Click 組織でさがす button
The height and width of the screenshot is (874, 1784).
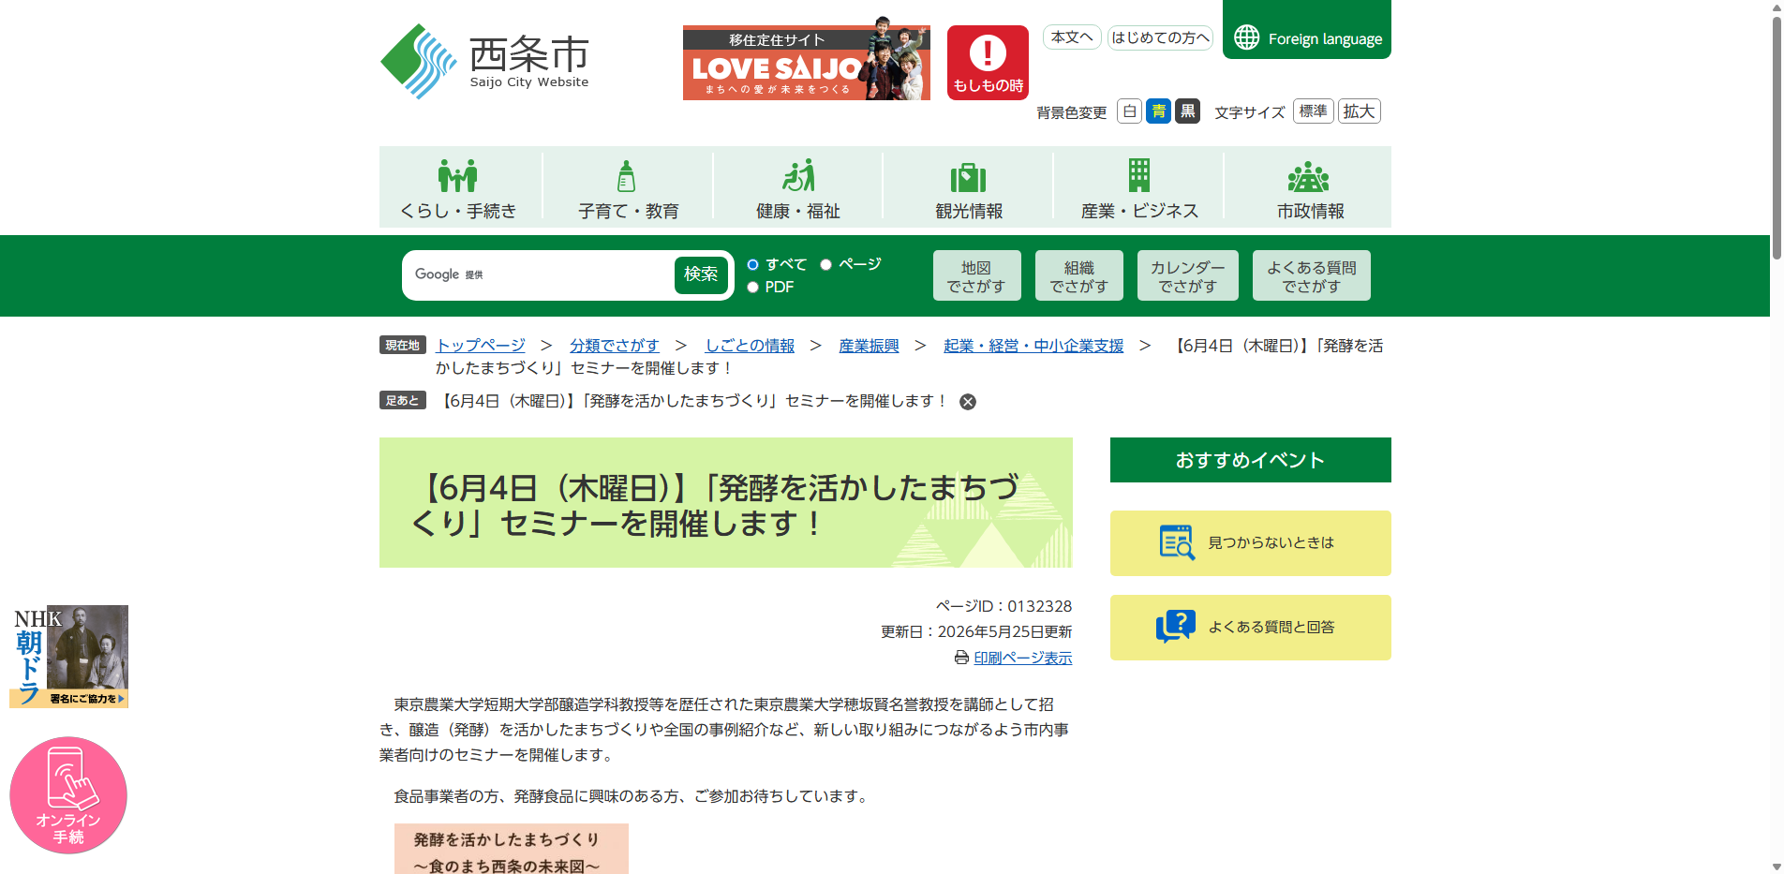click(x=1078, y=275)
